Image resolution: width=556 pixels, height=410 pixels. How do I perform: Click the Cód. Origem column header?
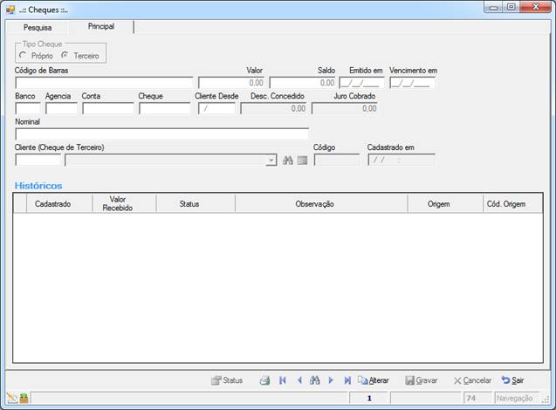tap(512, 204)
